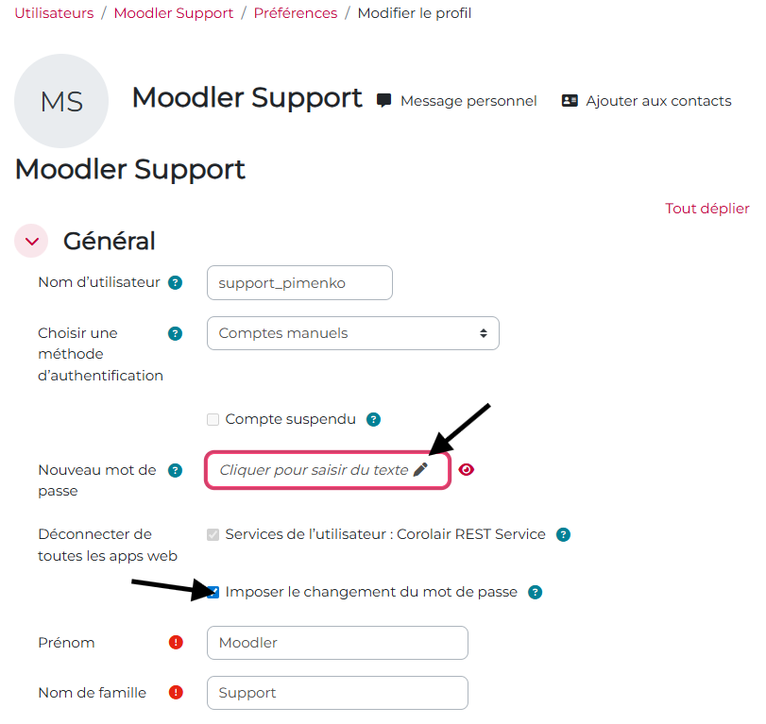Open Préférences breadcrumb item
This screenshot has height=724, width=766.
point(296,13)
